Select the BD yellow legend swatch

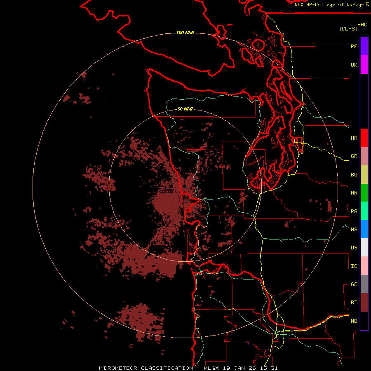[364, 175]
